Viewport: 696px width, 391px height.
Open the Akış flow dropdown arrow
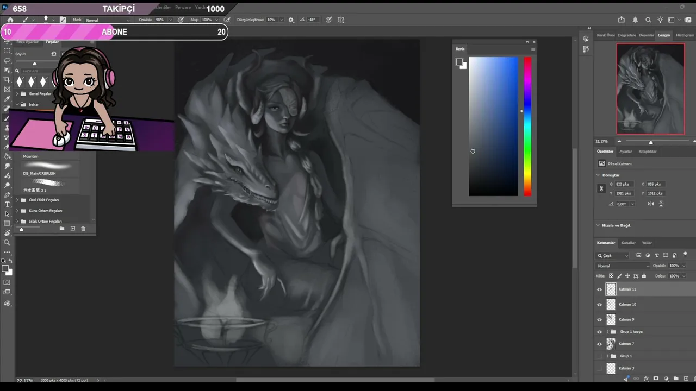(216, 20)
